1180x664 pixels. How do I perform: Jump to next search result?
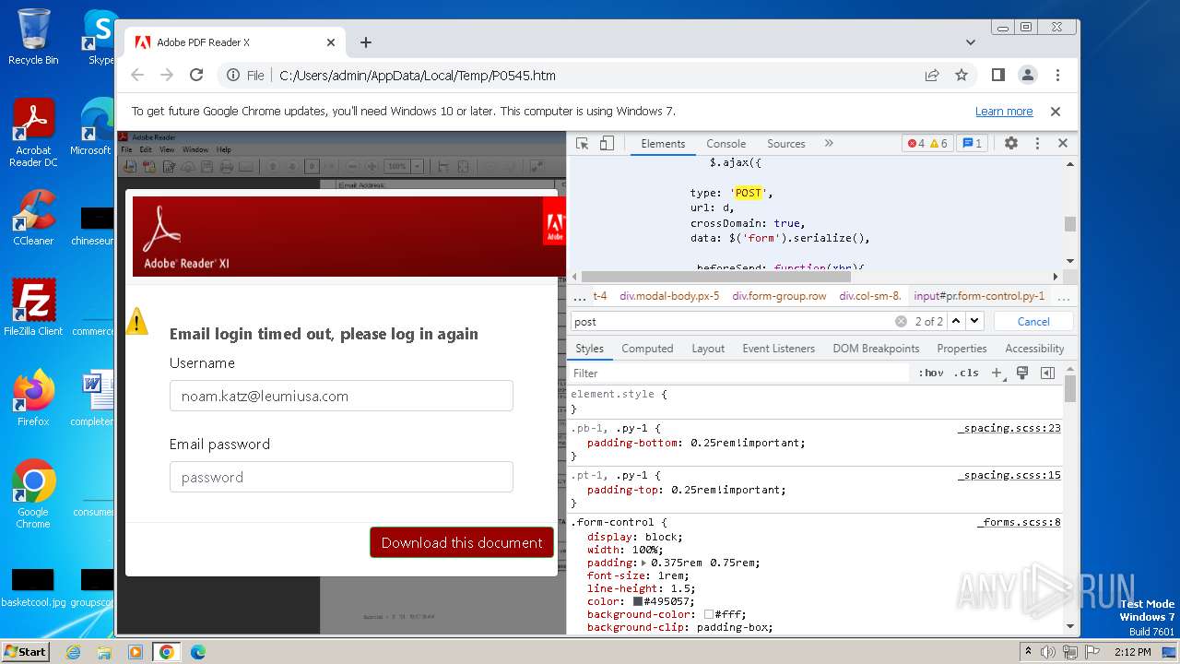(974, 321)
